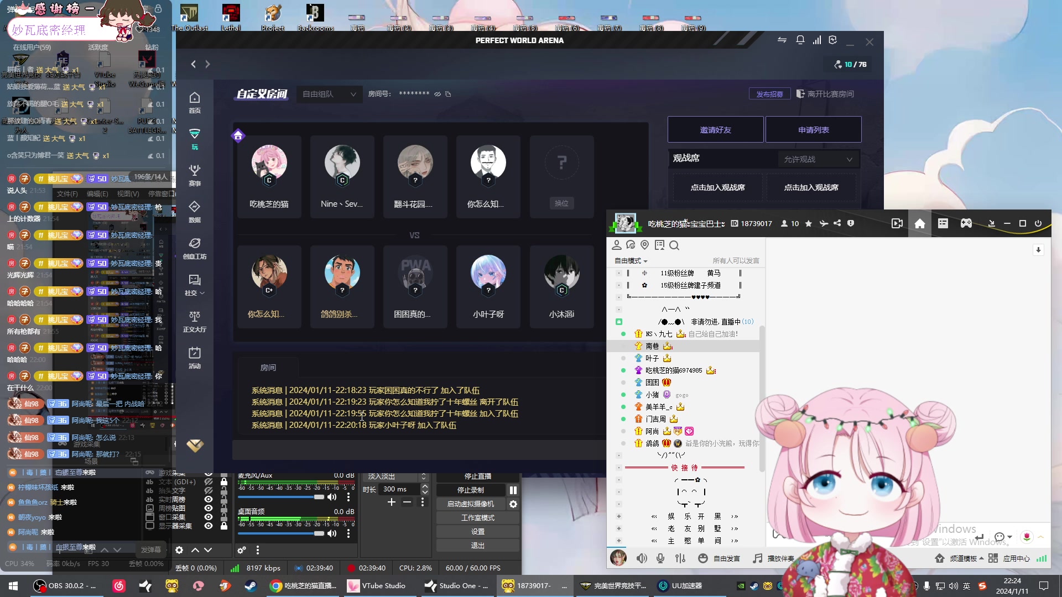This screenshot has width=1062, height=597.
Task: Click the location pin icon in YY panel
Action: (x=644, y=245)
